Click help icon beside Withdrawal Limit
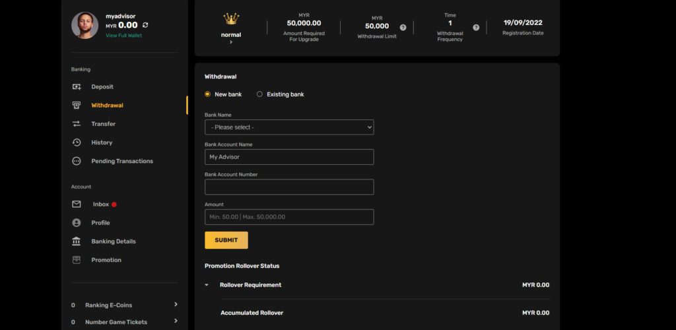 403,28
